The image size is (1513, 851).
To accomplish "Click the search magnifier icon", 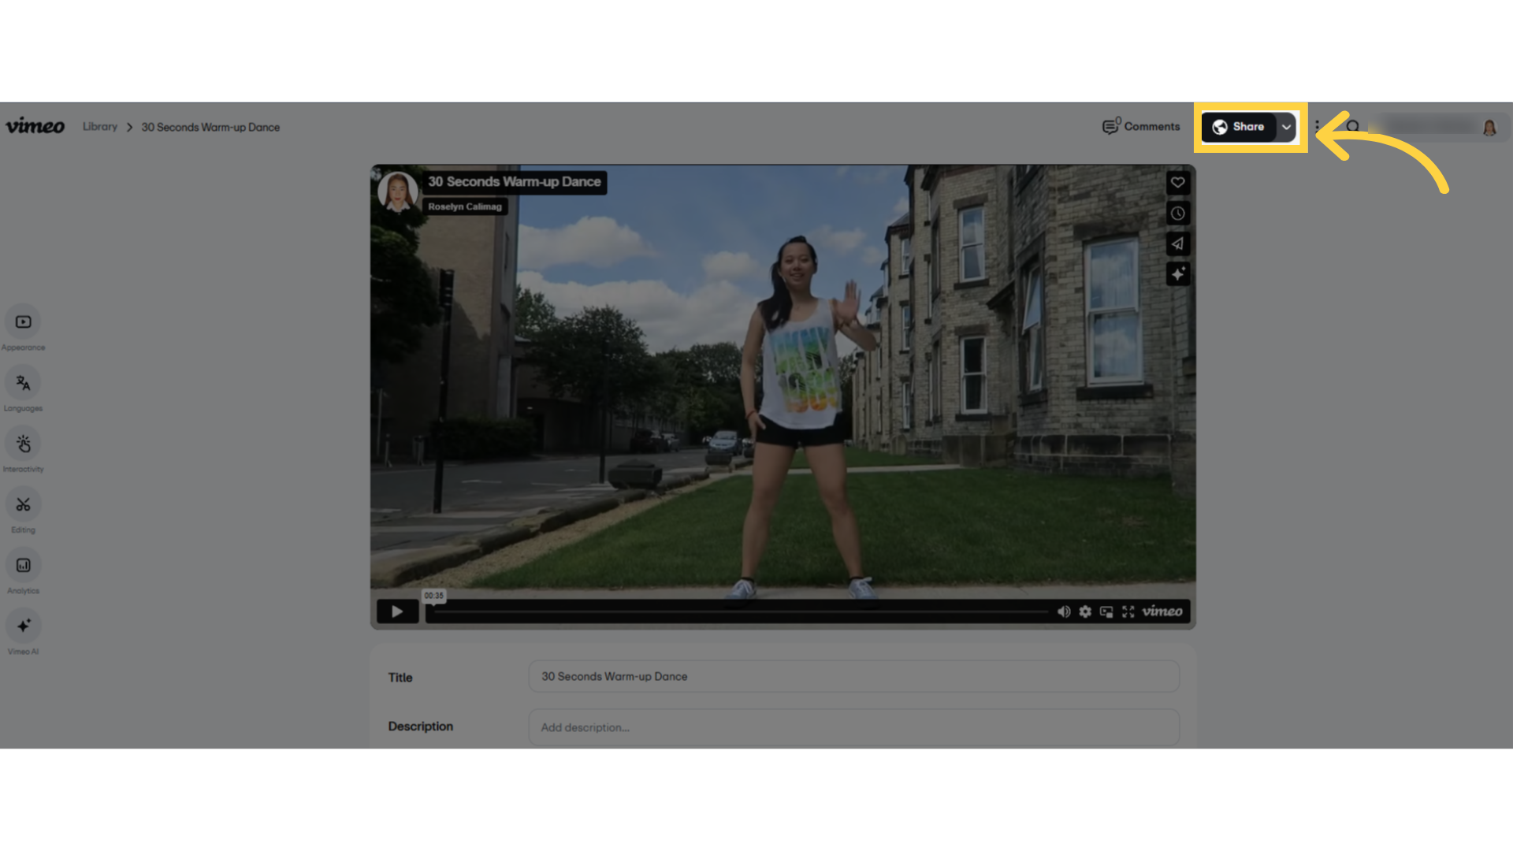I will pos(1353,126).
